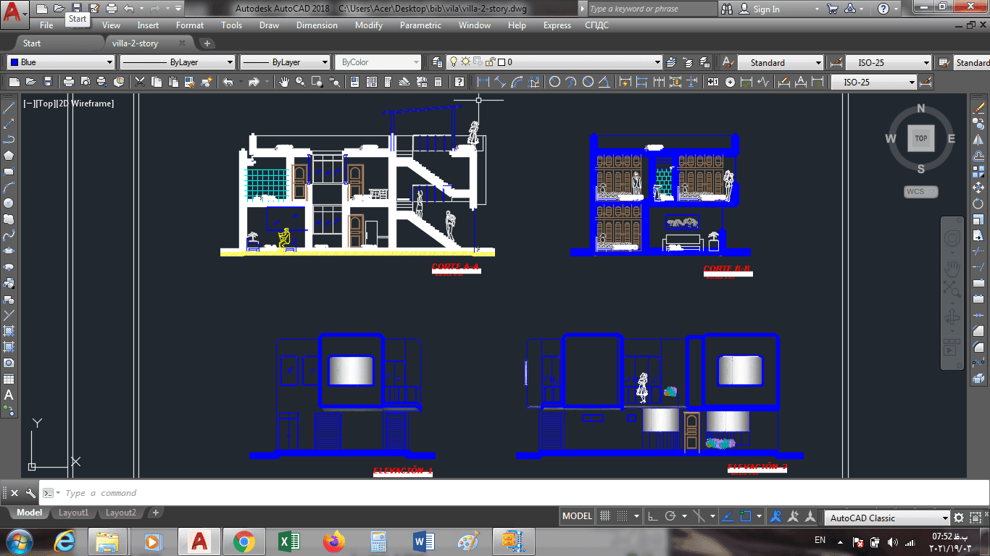This screenshot has width=990, height=556.
Task: Click the TOP face of ViewCube
Action: [x=920, y=138]
